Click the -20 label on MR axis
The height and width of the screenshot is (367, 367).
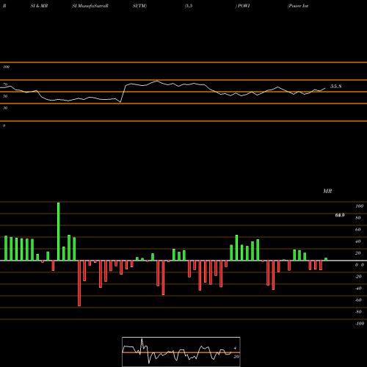tap(359, 277)
